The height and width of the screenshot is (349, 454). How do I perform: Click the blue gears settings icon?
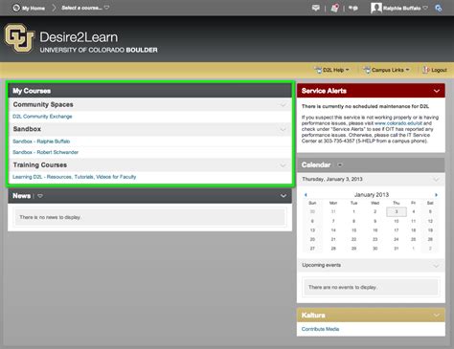pos(439,8)
